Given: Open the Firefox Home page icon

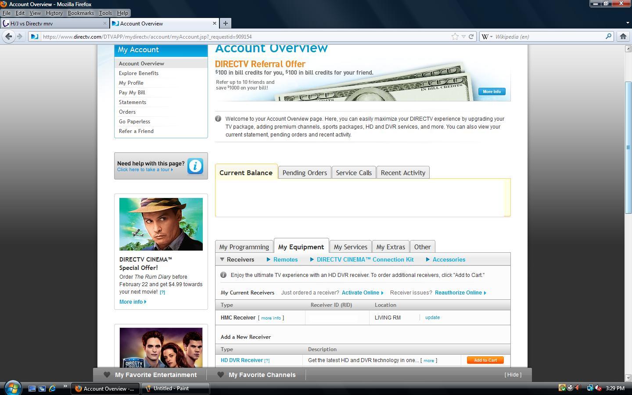Looking at the screenshot, I should tap(623, 36).
